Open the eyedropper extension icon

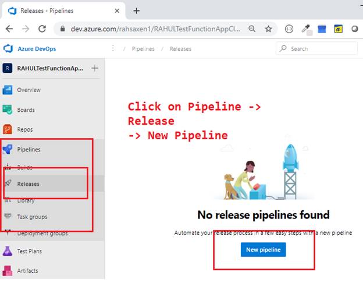(x=307, y=30)
